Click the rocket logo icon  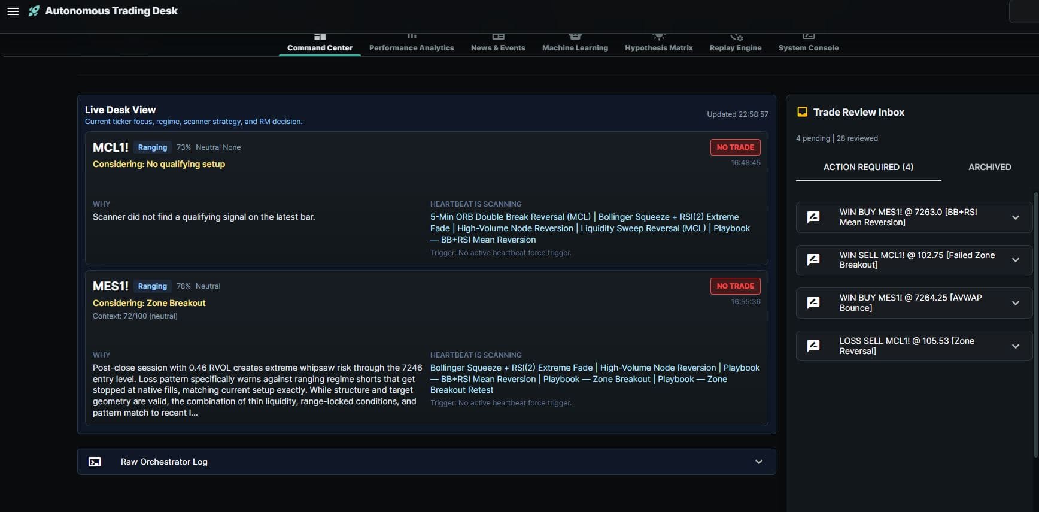34,11
